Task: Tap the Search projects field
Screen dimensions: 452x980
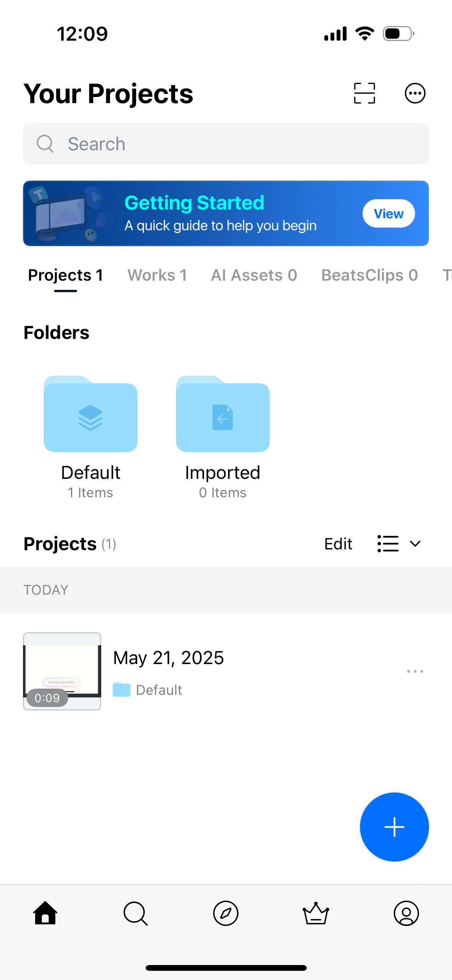Action: 226,144
